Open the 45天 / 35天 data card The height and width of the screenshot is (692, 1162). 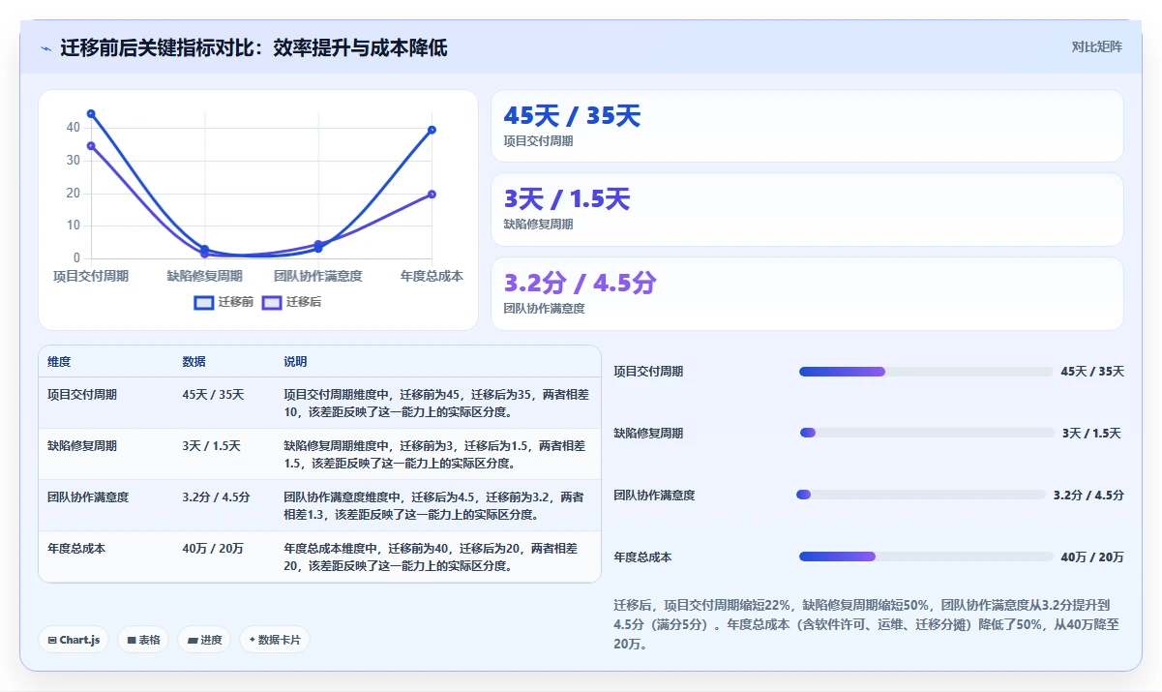807,126
